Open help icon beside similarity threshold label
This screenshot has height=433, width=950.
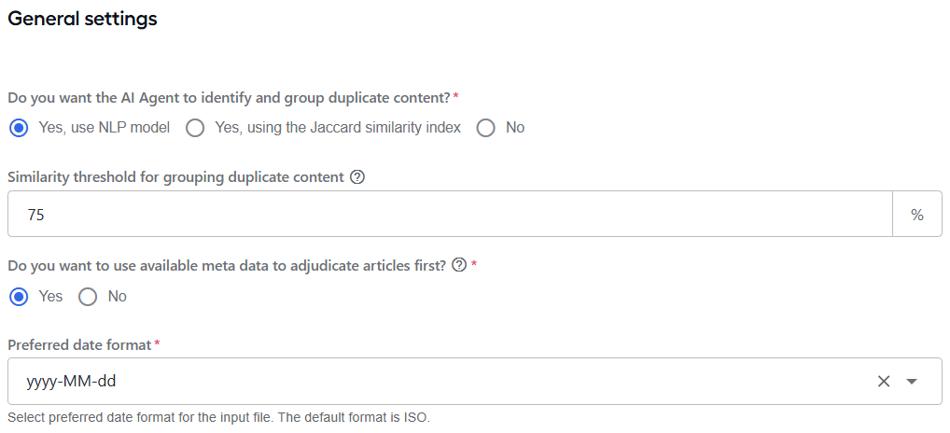[357, 177]
